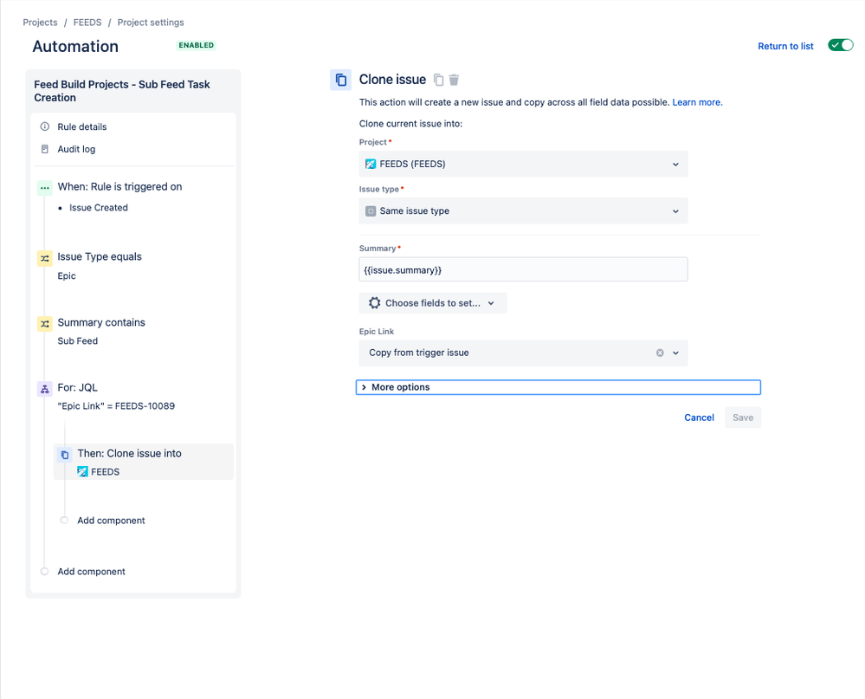Select the clone action icon in rule tree
The width and height of the screenshot is (865, 699).
(x=65, y=455)
